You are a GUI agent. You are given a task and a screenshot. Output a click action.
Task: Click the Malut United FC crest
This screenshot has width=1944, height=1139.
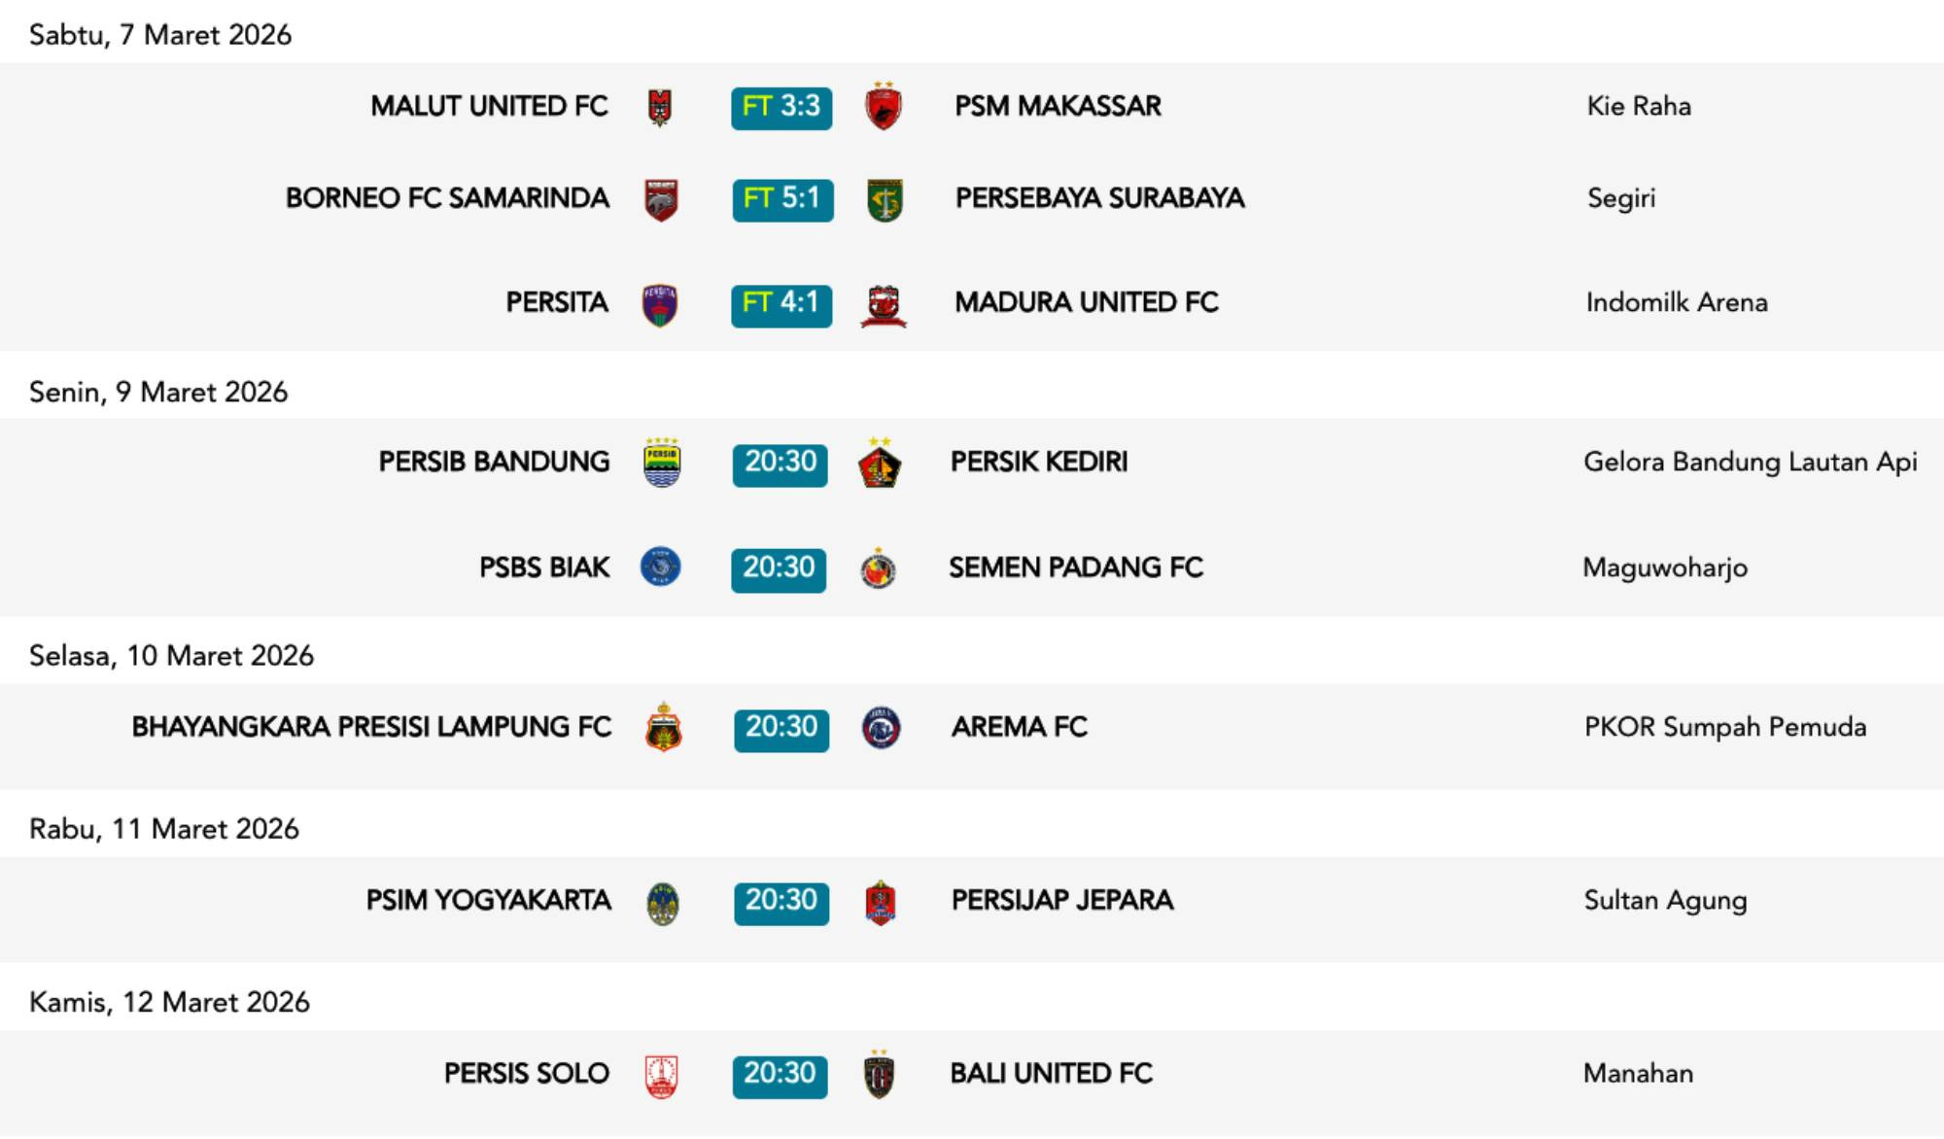tap(660, 107)
